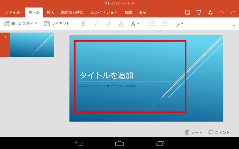Viewport: 239px width, 149px height.
Task: Start presentation with the slideshow icon
Action: (199, 12)
